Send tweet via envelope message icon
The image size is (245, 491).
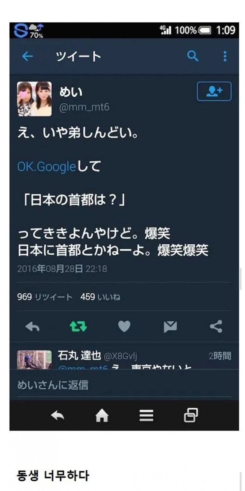point(170,327)
